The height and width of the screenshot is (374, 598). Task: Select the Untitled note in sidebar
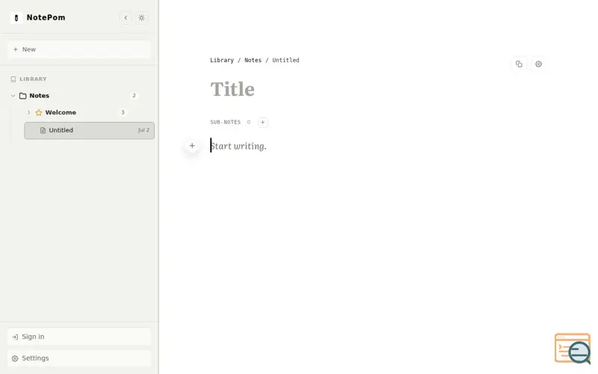click(x=89, y=130)
